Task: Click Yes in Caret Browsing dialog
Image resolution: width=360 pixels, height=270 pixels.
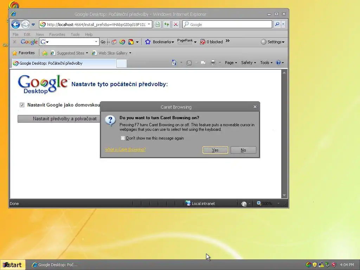Action: [215, 150]
